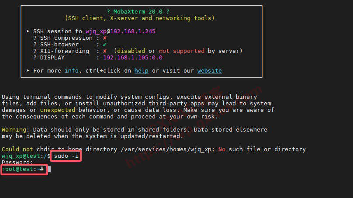Click the arrow bullet before SSH session
This screenshot has width=353, height=198.
click(28, 31)
